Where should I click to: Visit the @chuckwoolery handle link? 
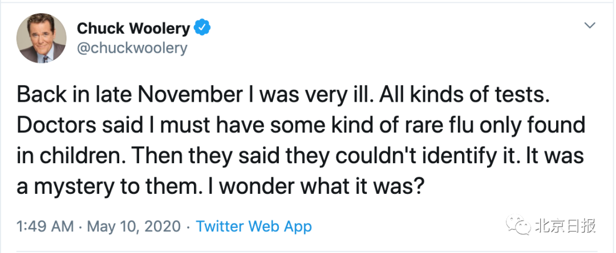click(x=131, y=48)
